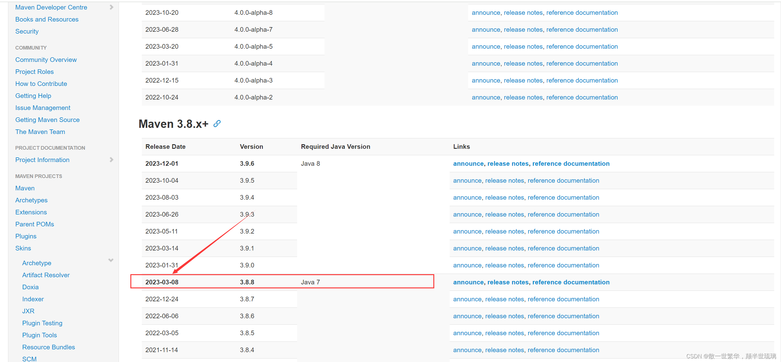781x362 pixels.
Task: Open release notes for 4.0.0-alpha-7
Action: [x=523, y=30]
